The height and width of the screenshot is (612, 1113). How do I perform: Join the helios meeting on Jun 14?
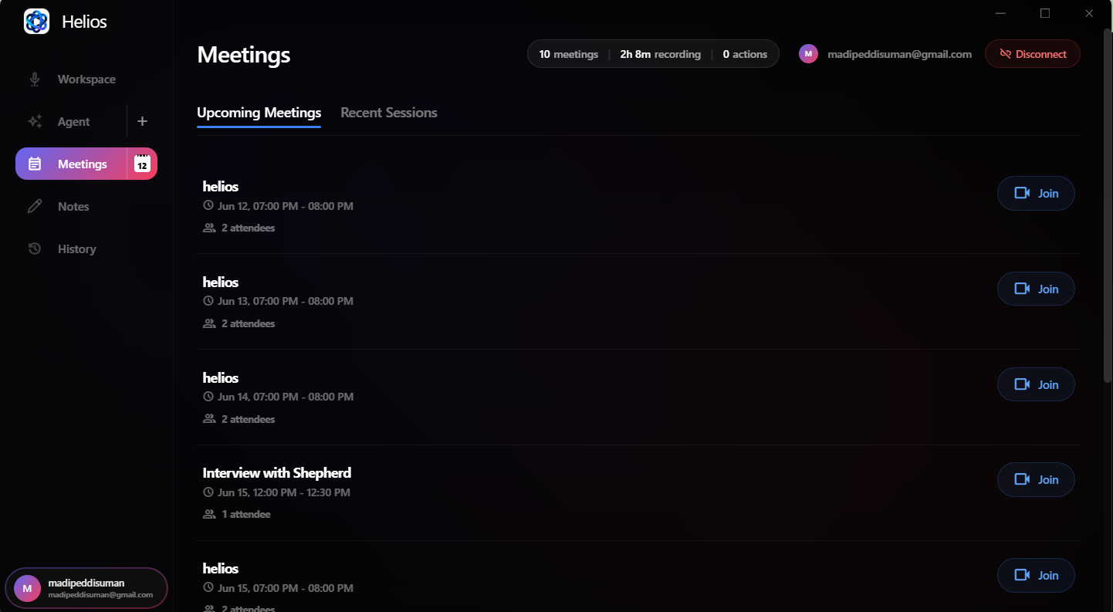point(1036,384)
